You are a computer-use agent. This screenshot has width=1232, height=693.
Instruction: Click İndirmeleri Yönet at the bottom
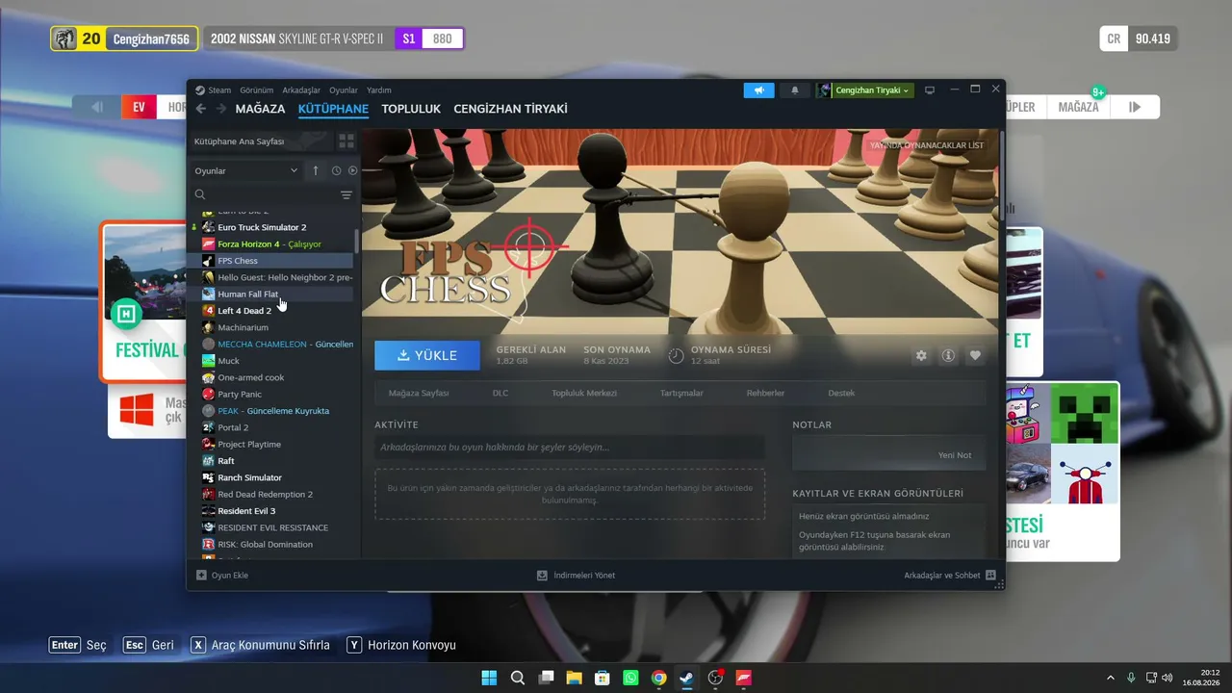pos(576,576)
